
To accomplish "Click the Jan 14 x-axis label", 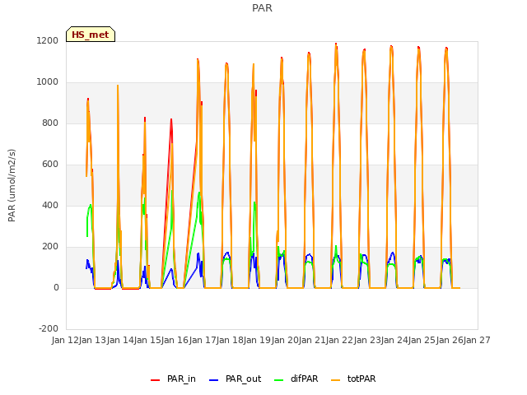I will (x=120, y=340).
